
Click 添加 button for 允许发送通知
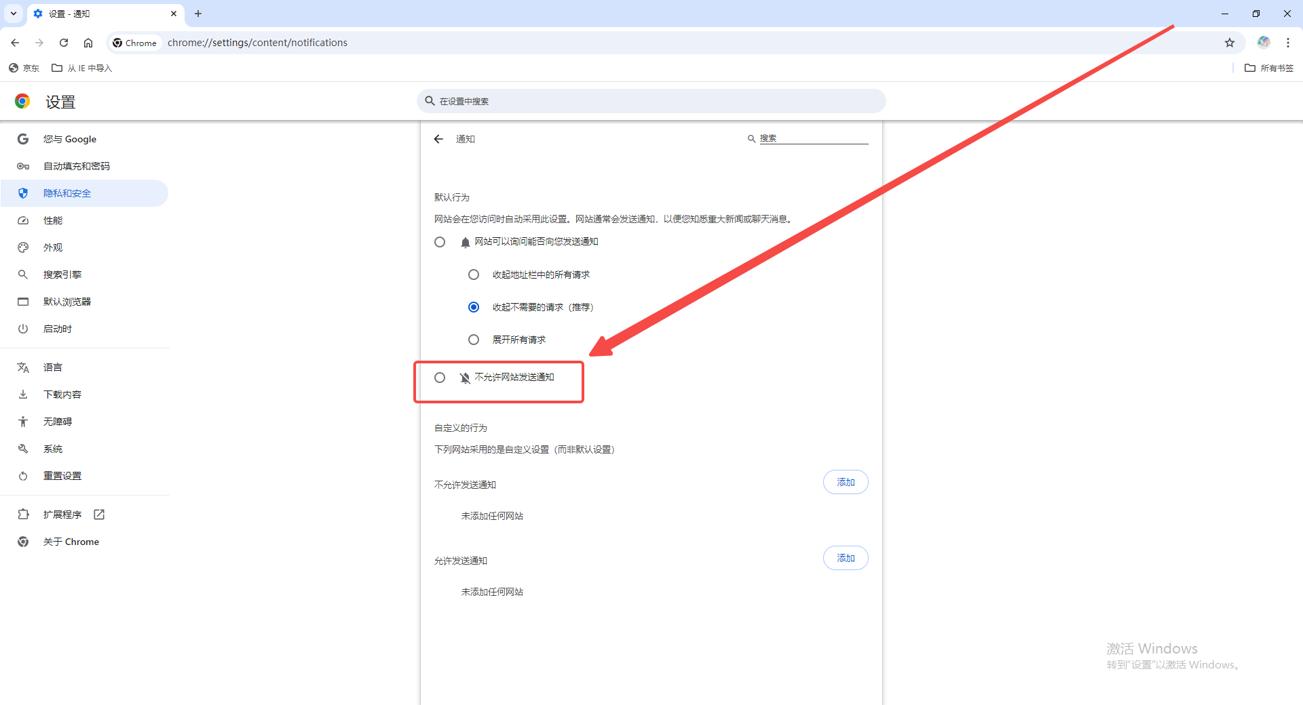click(846, 558)
